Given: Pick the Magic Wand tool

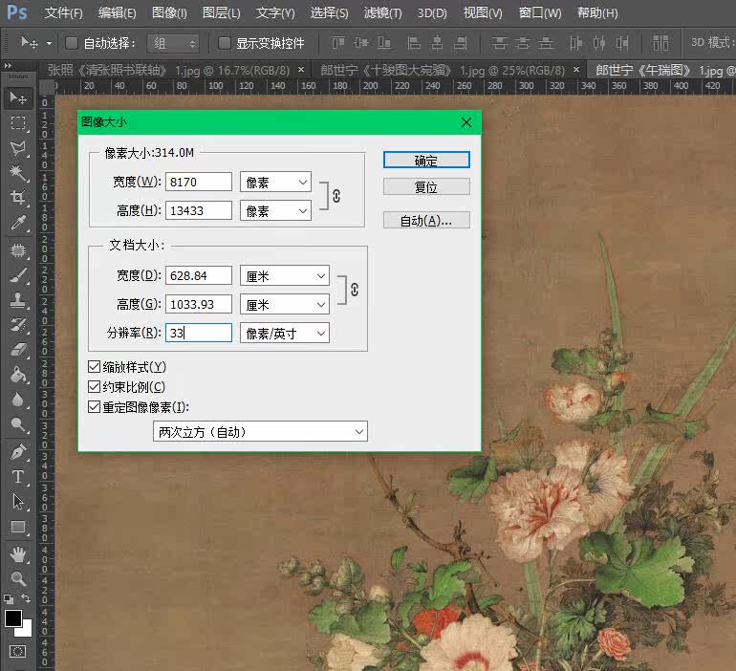Looking at the screenshot, I should point(18,173).
